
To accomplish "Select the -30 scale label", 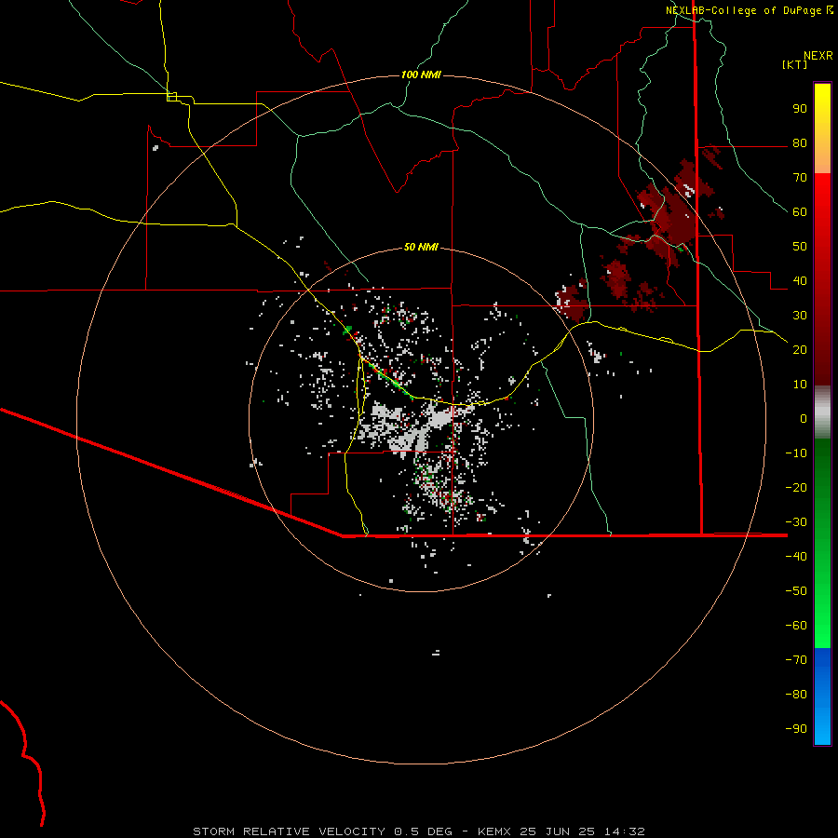I will tap(796, 522).
